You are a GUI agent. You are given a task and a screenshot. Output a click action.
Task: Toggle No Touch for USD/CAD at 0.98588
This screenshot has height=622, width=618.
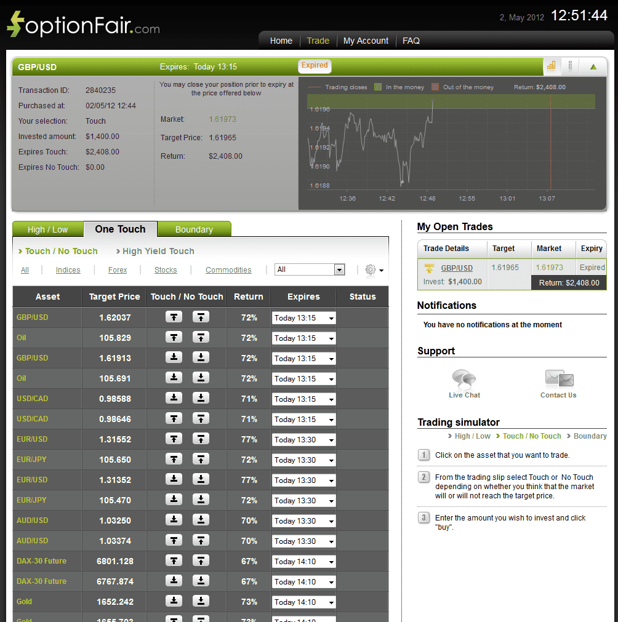coord(200,398)
